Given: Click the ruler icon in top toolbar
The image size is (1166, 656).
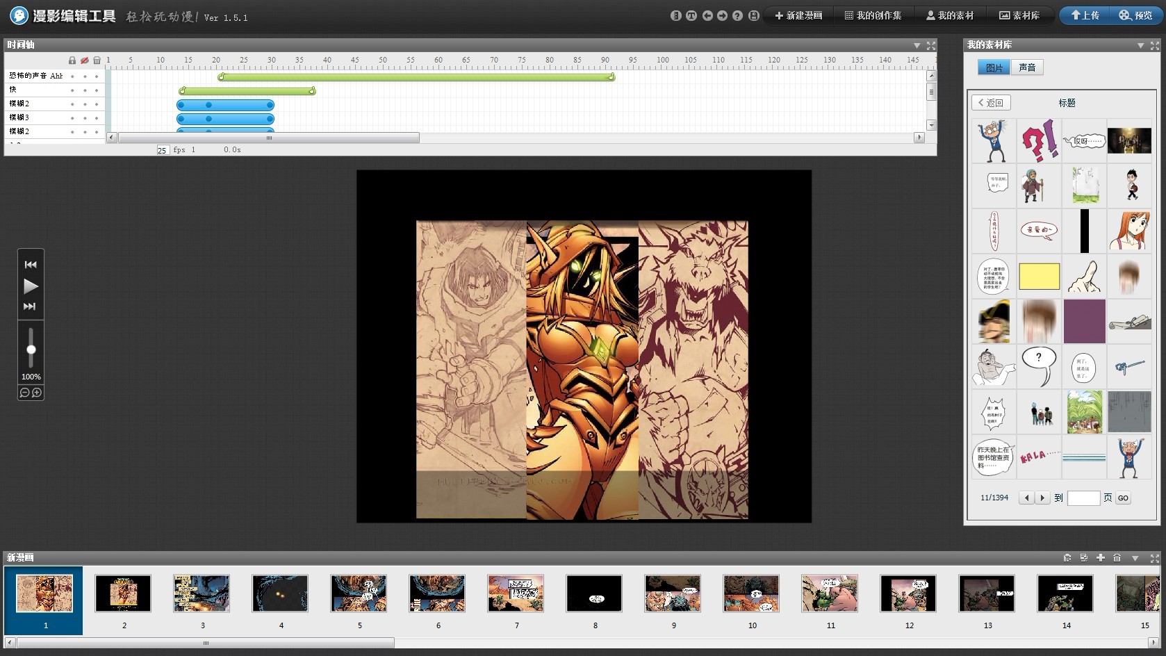Looking at the screenshot, I should (x=676, y=15).
